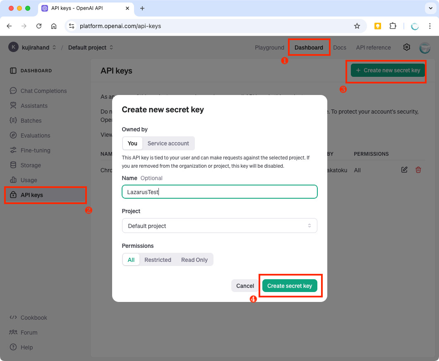Image resolution: width=439 pixels, height=361 pixels.
Task: Click the Evaluations compass icon
Action: pos(13,135)
